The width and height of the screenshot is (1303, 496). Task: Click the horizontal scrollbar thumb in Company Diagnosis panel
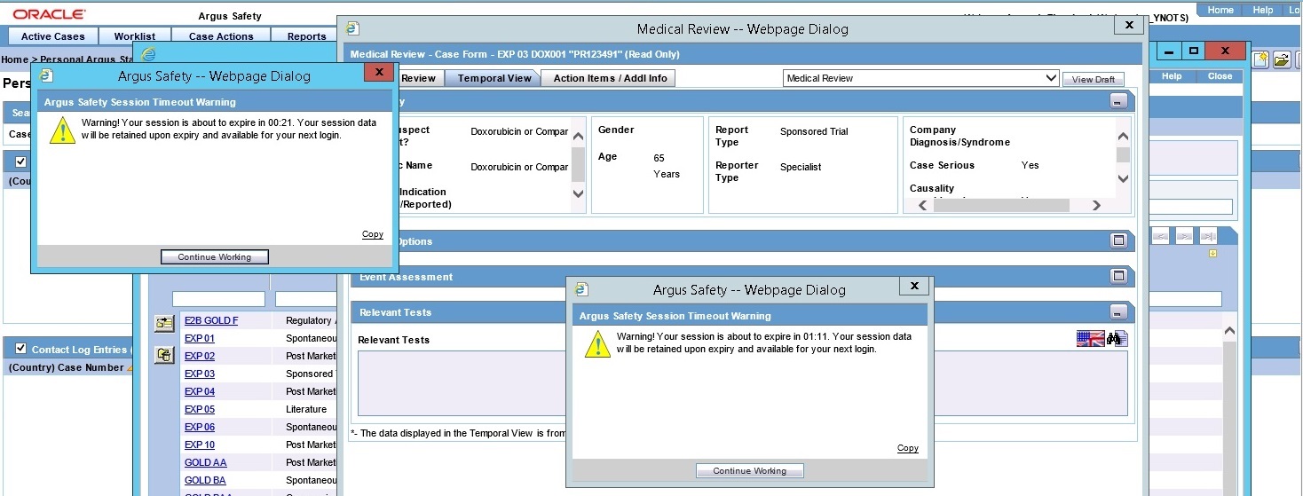1000,205
